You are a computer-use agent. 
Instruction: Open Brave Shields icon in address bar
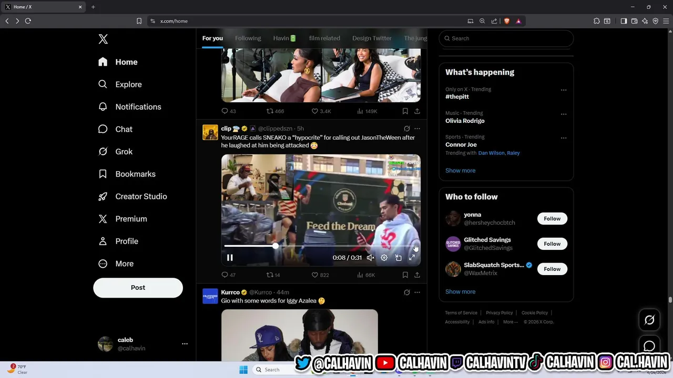pos(507,21)
